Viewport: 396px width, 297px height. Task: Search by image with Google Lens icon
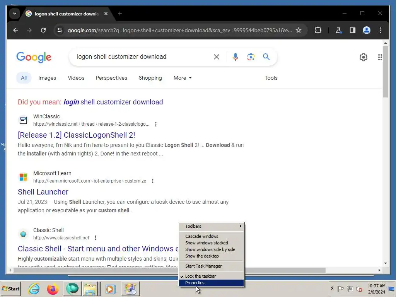pyautogui.click(x=251, y=57)
